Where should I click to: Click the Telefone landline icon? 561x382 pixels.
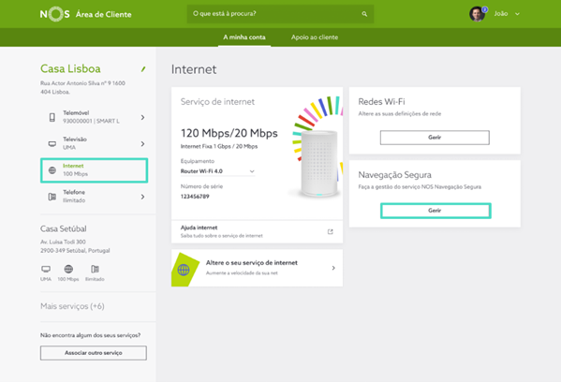coord(52,197)
